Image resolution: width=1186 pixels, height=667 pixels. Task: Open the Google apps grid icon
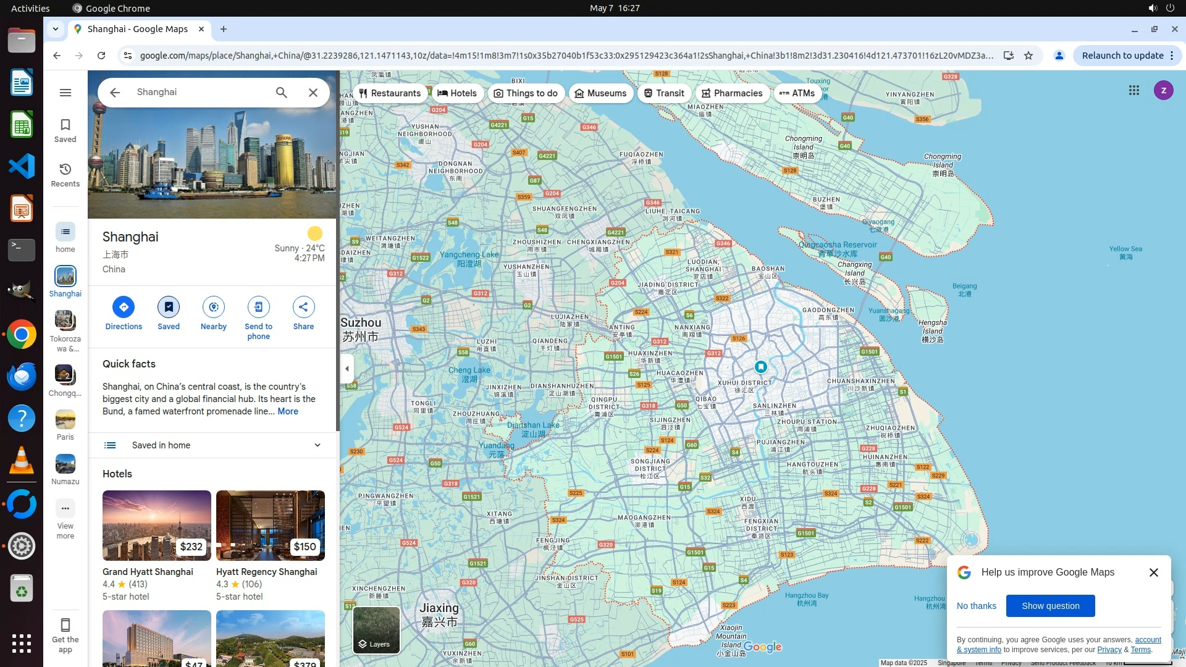click(1133, 91)
